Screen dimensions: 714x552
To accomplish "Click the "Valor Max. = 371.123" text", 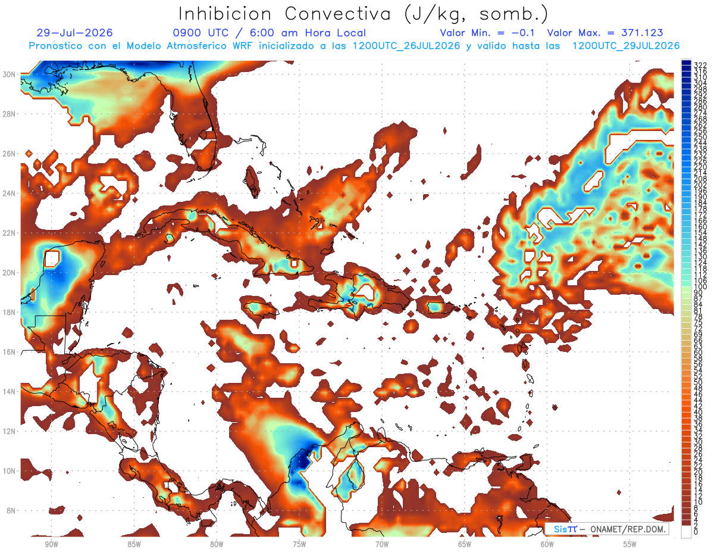I will tap(605, 33).
